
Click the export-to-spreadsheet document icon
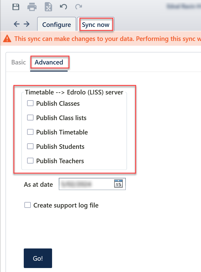click(x=48, y=6)
